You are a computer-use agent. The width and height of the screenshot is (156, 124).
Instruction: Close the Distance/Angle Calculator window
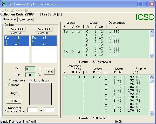pyautogui.click(x=152, y=4)
